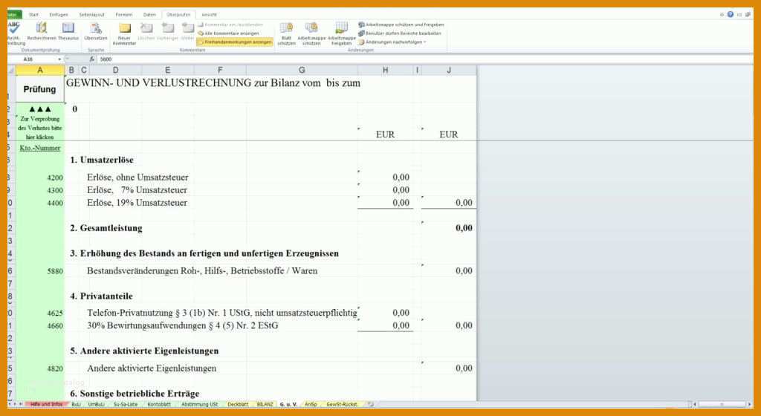Switch to the Seitenlayout ribbon tab
This screenshot has height=416, width=761.
point(91,15)
